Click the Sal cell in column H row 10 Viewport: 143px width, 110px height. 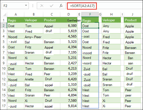[x=111, y=69]
